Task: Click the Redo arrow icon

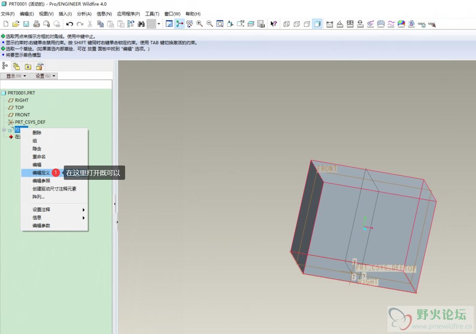Action: (x=80, y=24)
